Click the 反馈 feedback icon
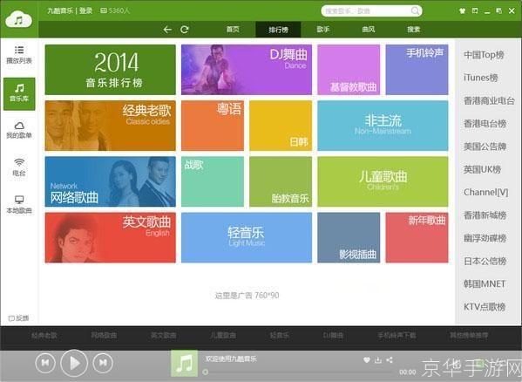This screenshot has height=382, width=522. (18, 318)
